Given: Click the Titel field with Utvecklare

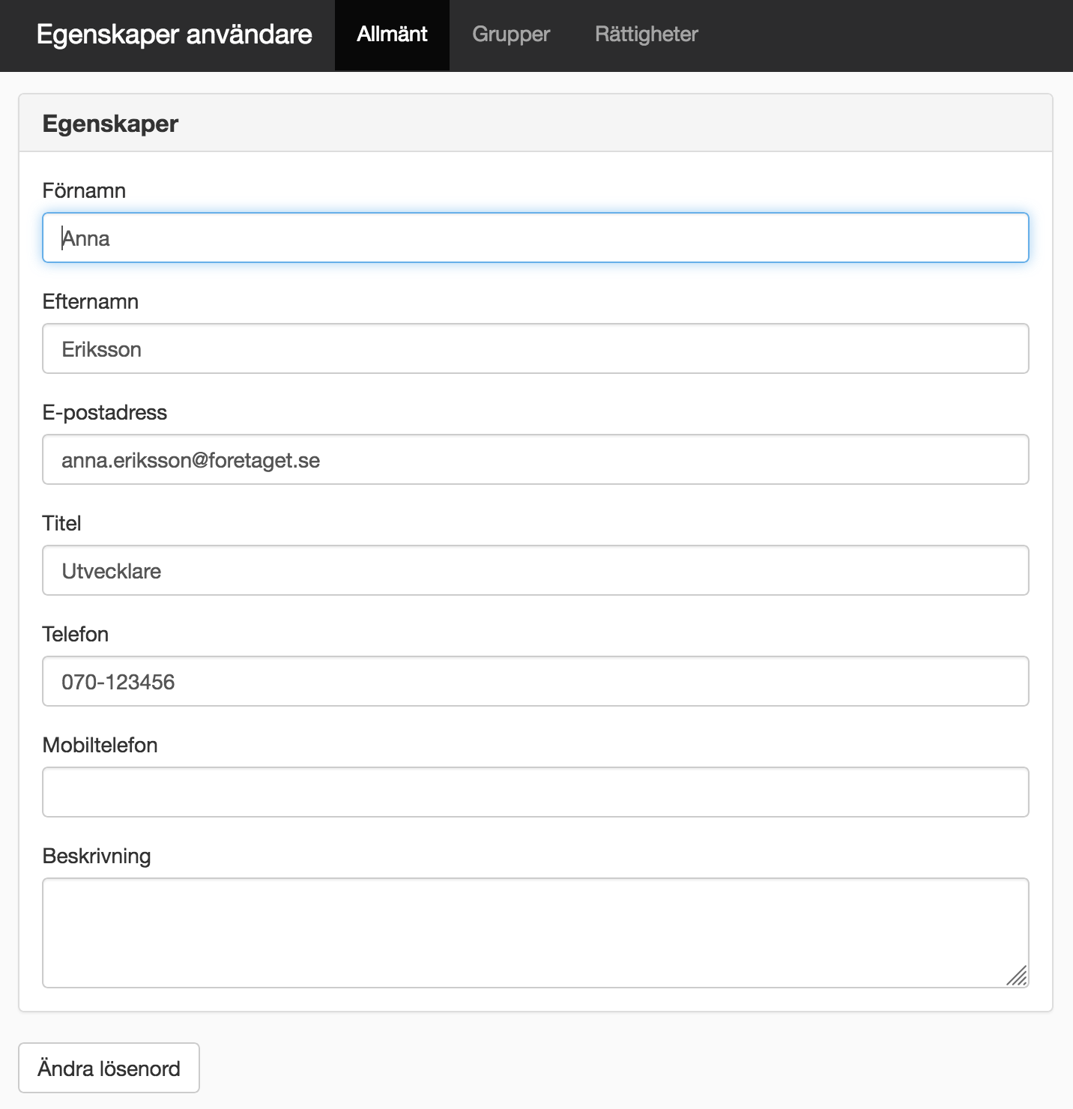Looking at the screenshot, I should coord(536,570).
